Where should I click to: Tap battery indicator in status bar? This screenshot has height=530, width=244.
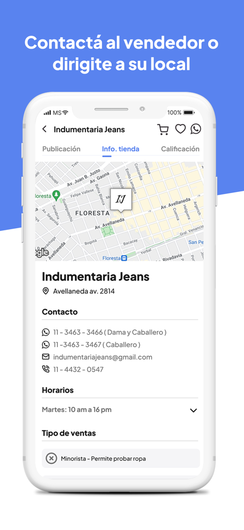pos(189,112)
